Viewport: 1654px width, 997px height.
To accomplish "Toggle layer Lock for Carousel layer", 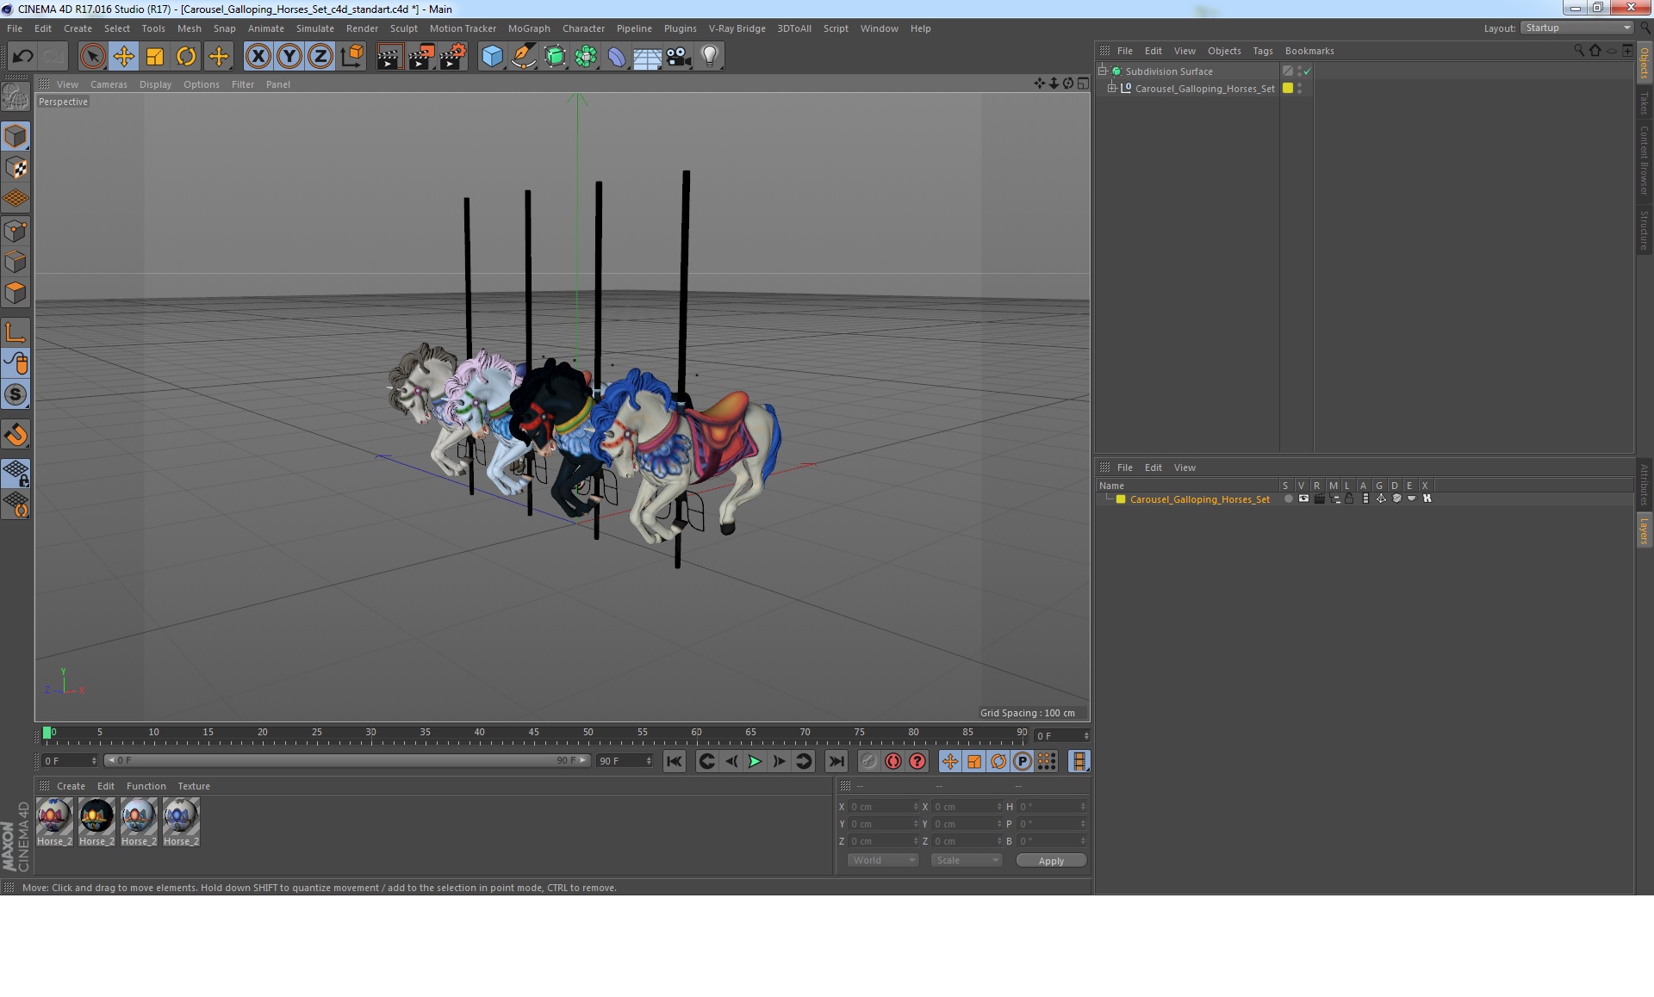I will 1349,499.
